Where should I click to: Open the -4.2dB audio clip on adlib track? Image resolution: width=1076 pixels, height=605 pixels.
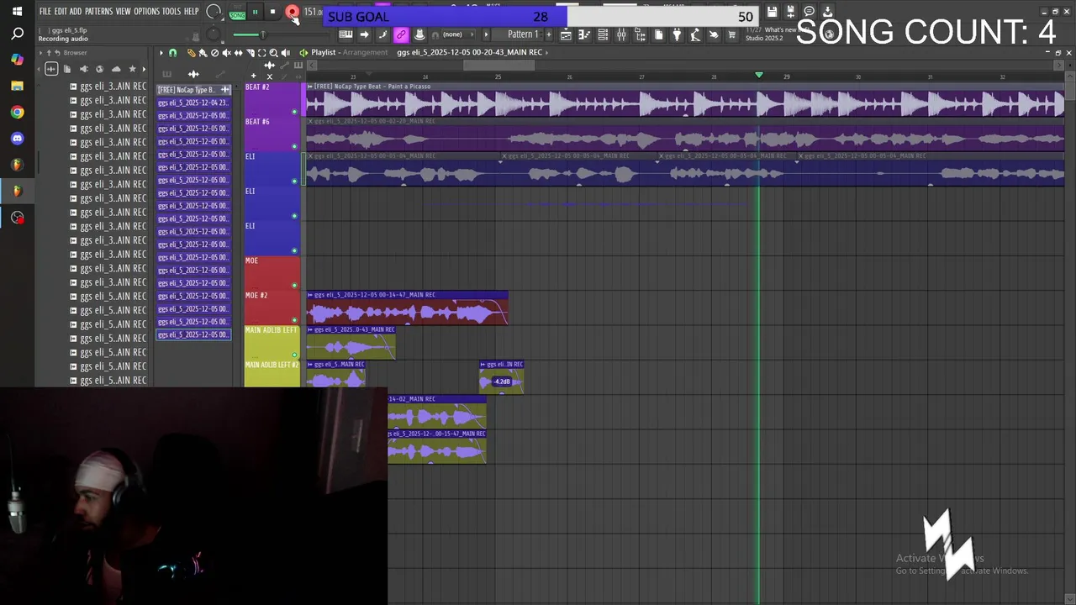502,376
